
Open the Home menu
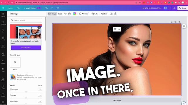[10, 8]
